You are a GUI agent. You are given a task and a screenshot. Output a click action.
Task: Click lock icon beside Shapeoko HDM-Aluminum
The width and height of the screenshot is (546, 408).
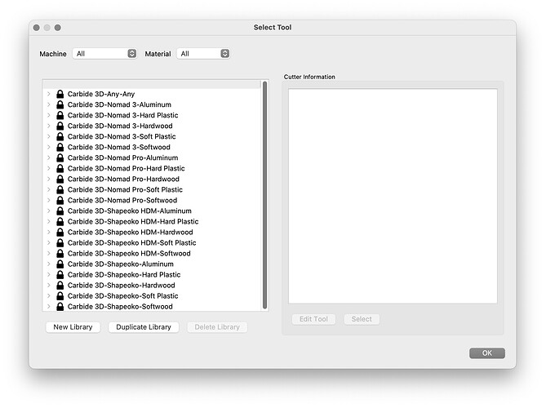60,211
